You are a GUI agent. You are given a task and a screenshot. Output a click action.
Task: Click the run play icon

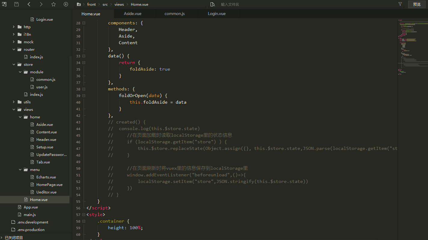(x=66, y=4)
